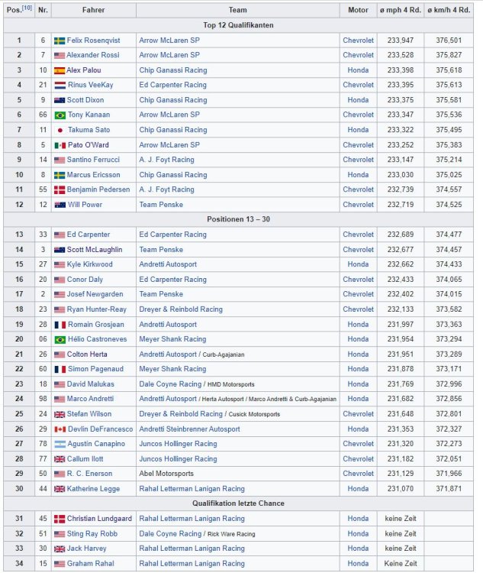
Task: Click the Spanish flag next to Alex Palou
Action: (x=60, y=70)
